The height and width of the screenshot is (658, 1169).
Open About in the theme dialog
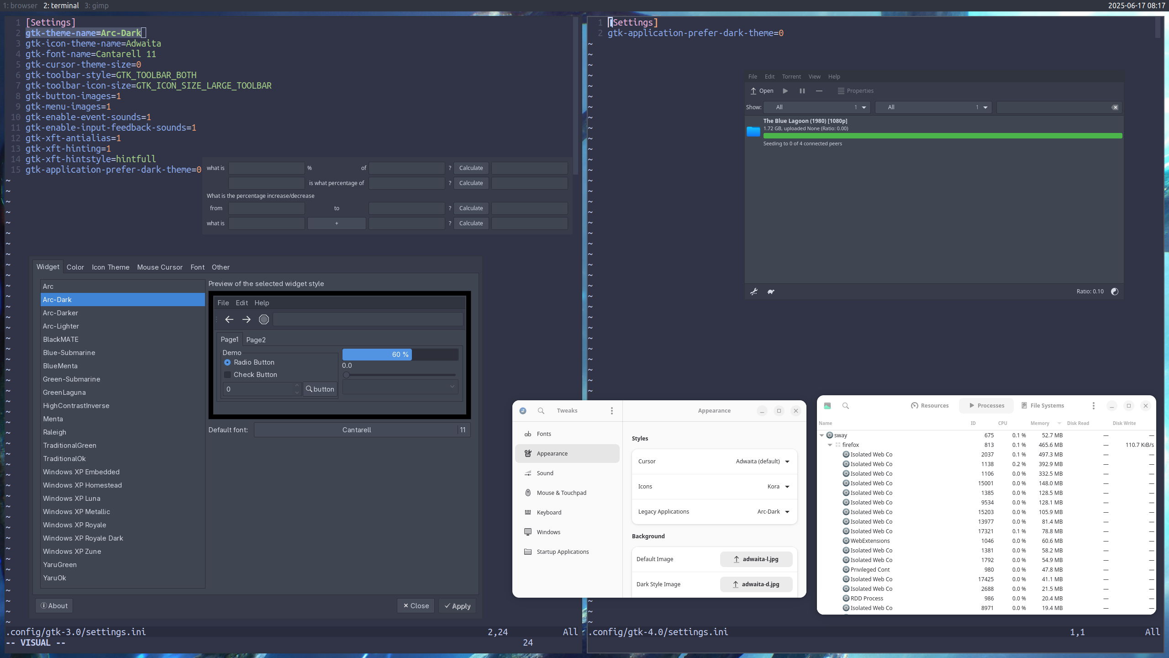tap(54, 606)
